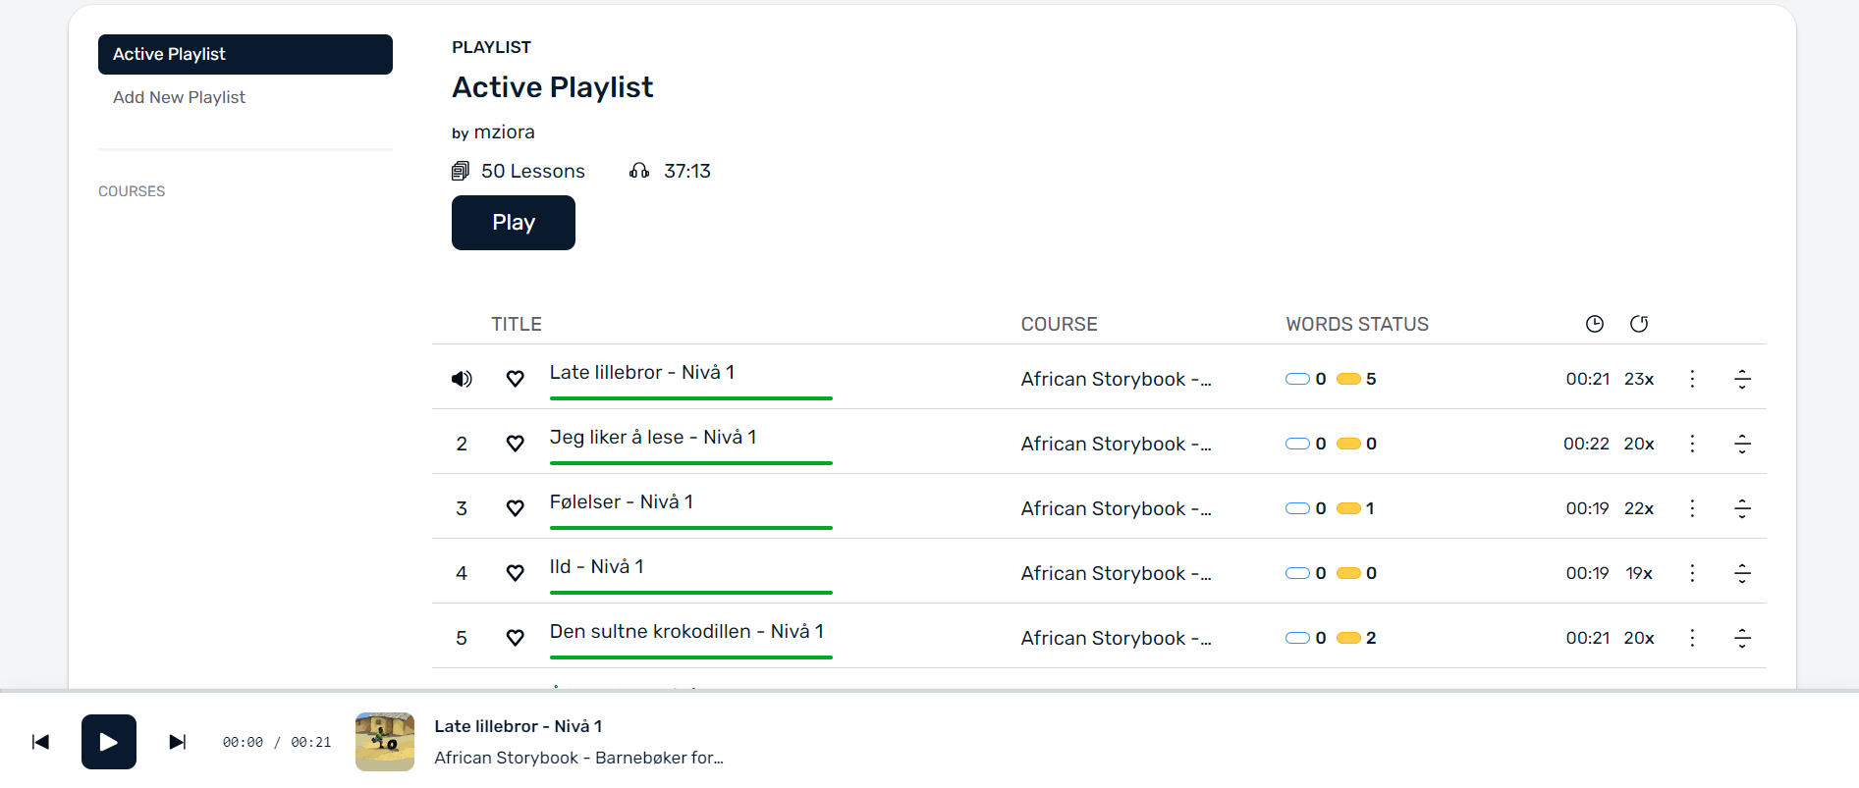Viewport: 1859px width, 788px height.
Task: Click reorder handle on Ild row
Action: pos(1742,573)
